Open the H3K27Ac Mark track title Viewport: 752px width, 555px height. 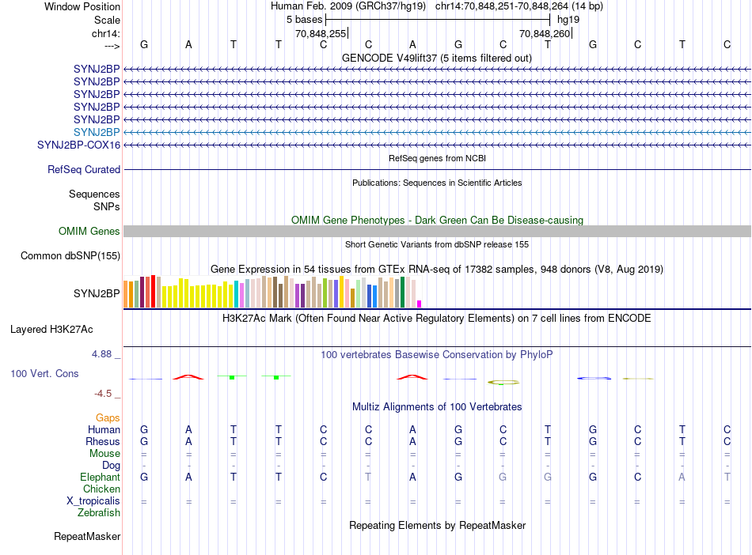pyautogui.click(x=437, y=319)
